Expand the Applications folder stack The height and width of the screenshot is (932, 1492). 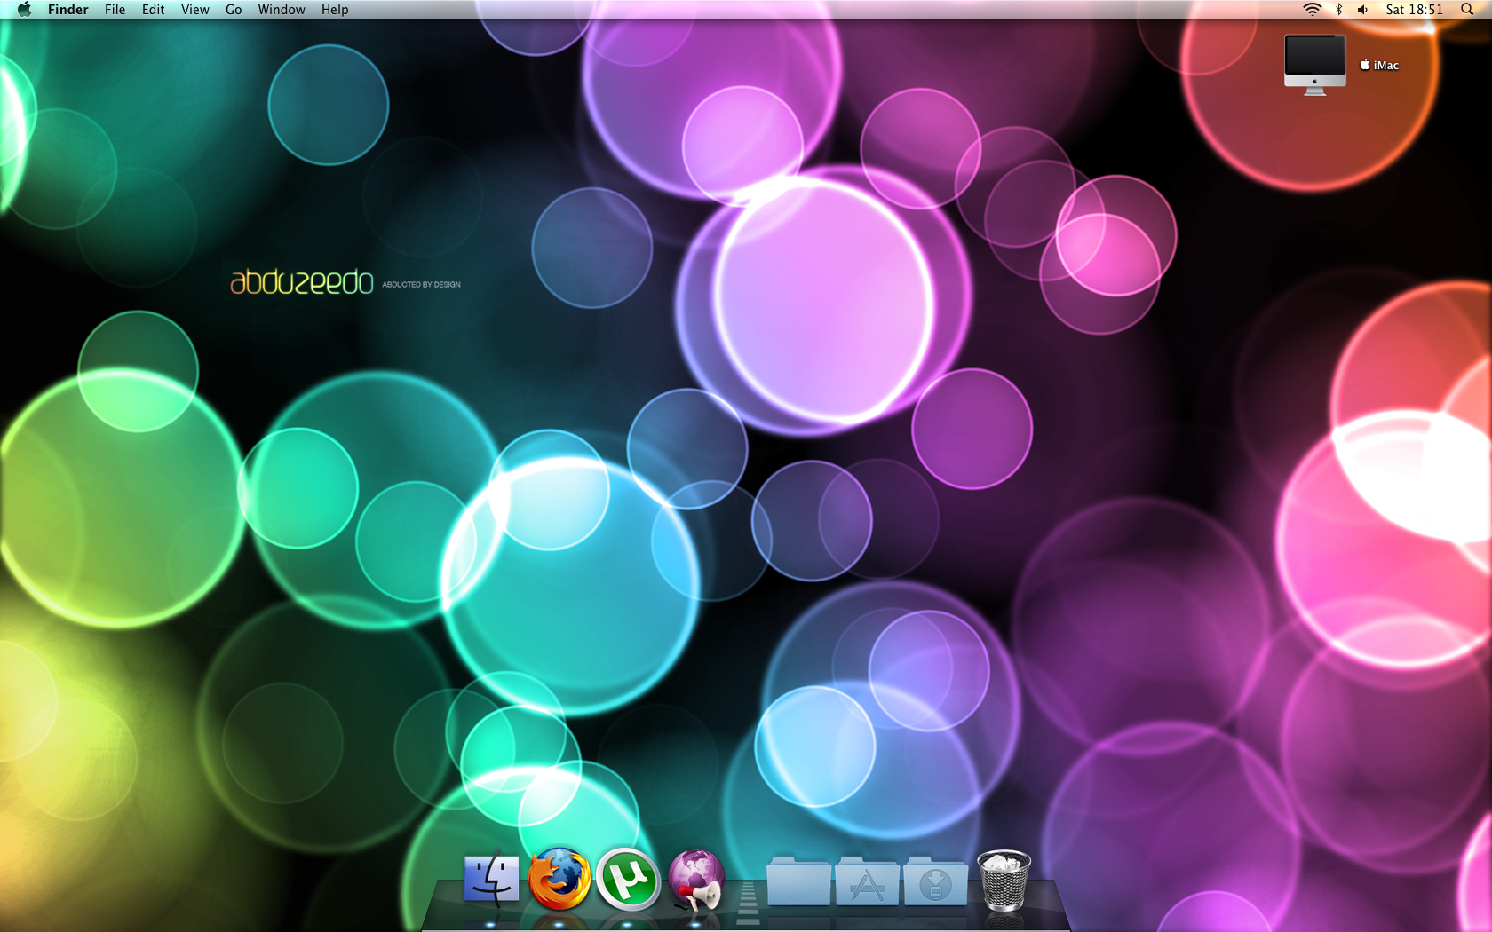tap(867, 882)
